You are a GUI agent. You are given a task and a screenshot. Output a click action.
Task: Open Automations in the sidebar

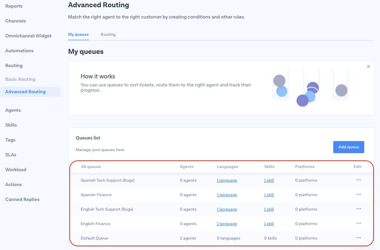19,51
